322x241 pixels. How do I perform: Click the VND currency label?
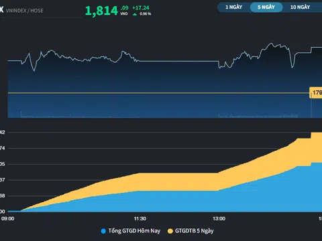coord(124,14)
